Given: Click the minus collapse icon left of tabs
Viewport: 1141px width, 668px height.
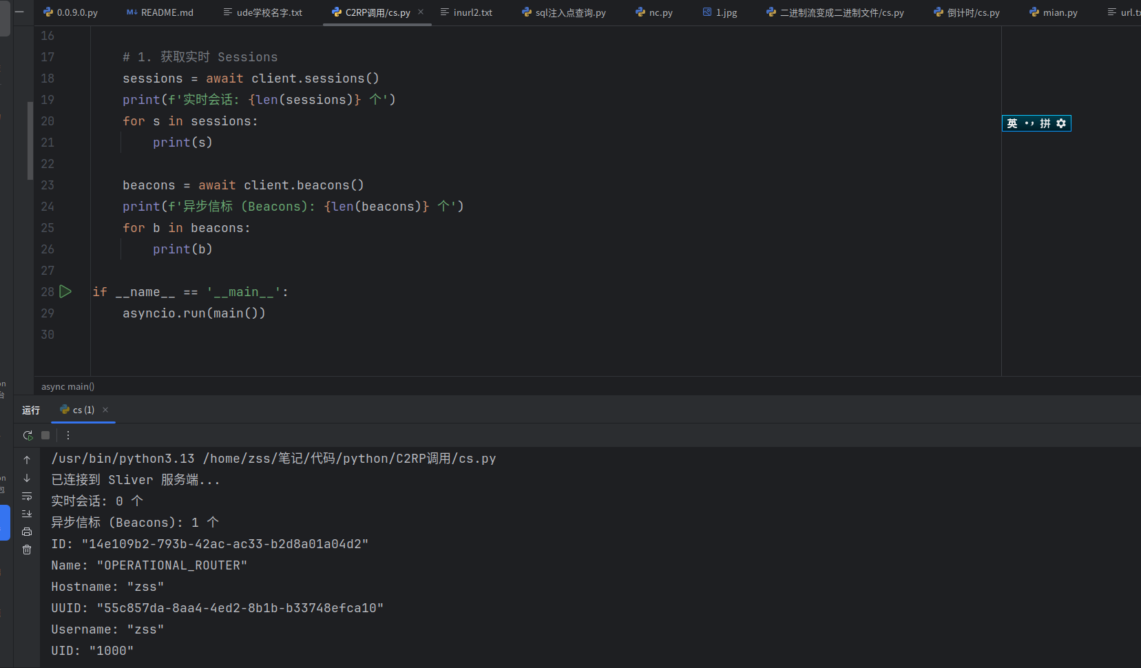Looking at the screenshot, I should [x=19, y=12].
